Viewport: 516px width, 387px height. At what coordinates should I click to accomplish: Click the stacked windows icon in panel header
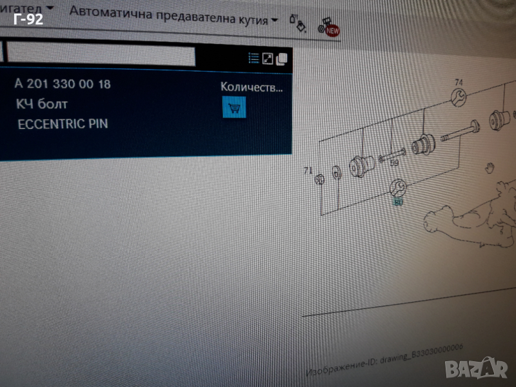point(281,59)
